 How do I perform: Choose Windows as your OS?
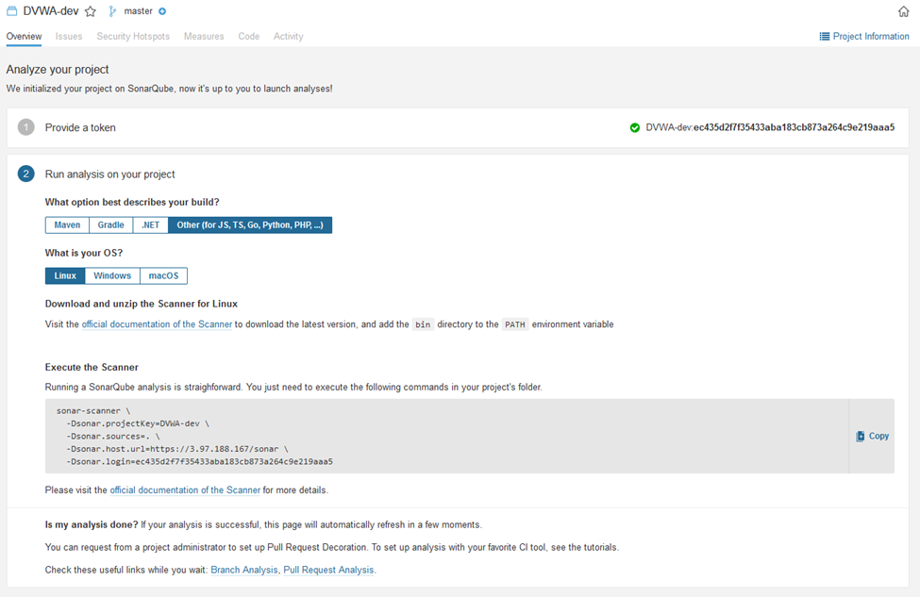click(112, 276)
